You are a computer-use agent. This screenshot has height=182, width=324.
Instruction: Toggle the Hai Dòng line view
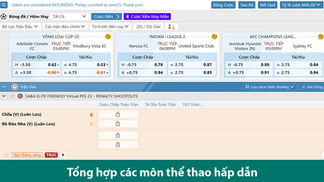(311, 87)
